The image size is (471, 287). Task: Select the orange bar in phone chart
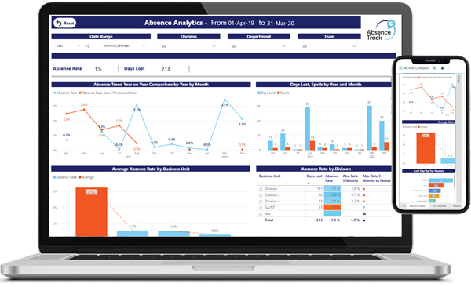pyautogui.click(x=425, y=148)
